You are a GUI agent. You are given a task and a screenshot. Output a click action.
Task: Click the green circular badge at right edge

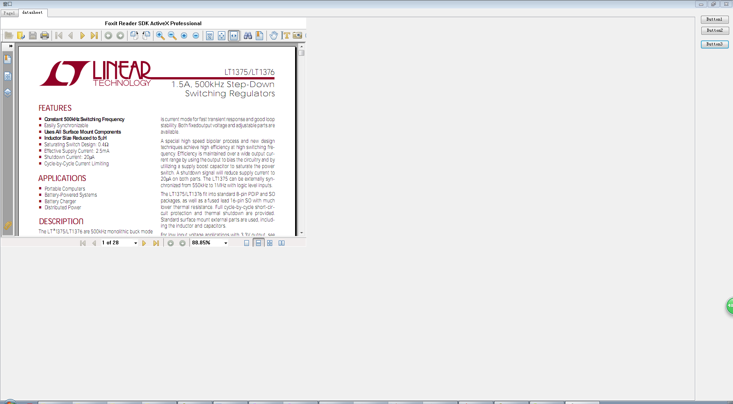pyautogui.click(x=730, y=306)
